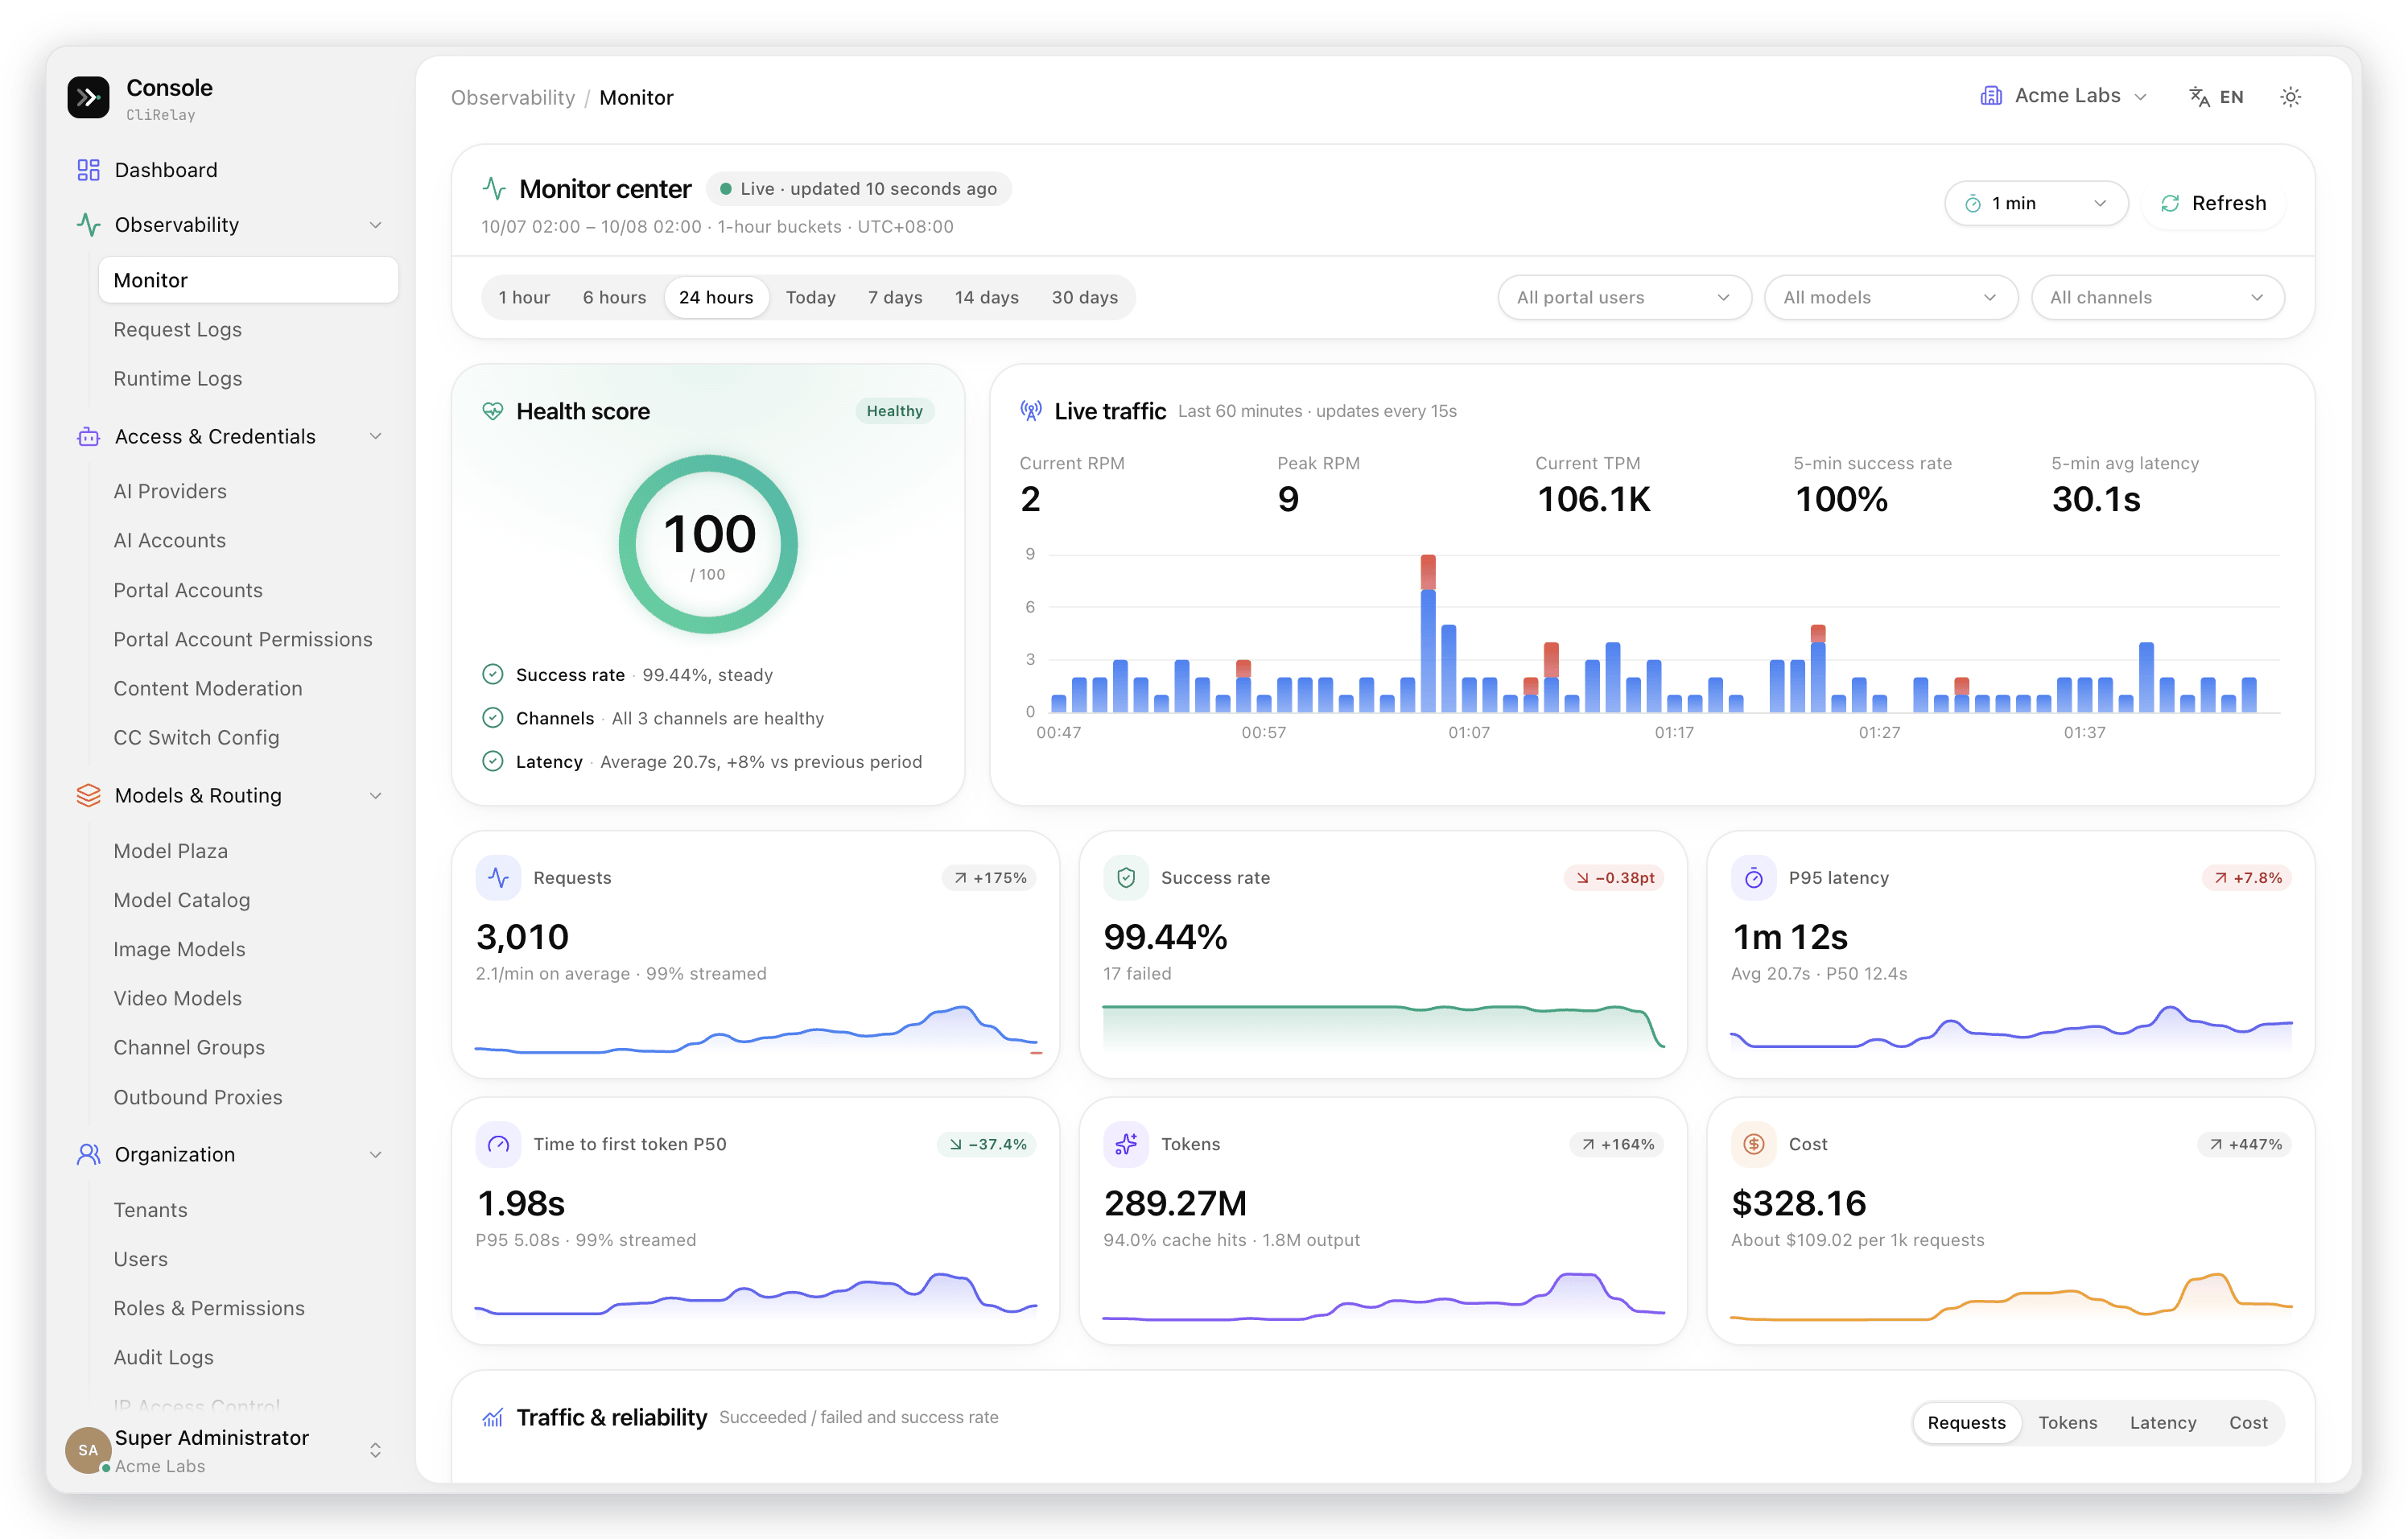Image resolution: width=2408 pixels, height=1539 pixels.
Task: Click the Health score heart icon
Action: click(493, 411)
